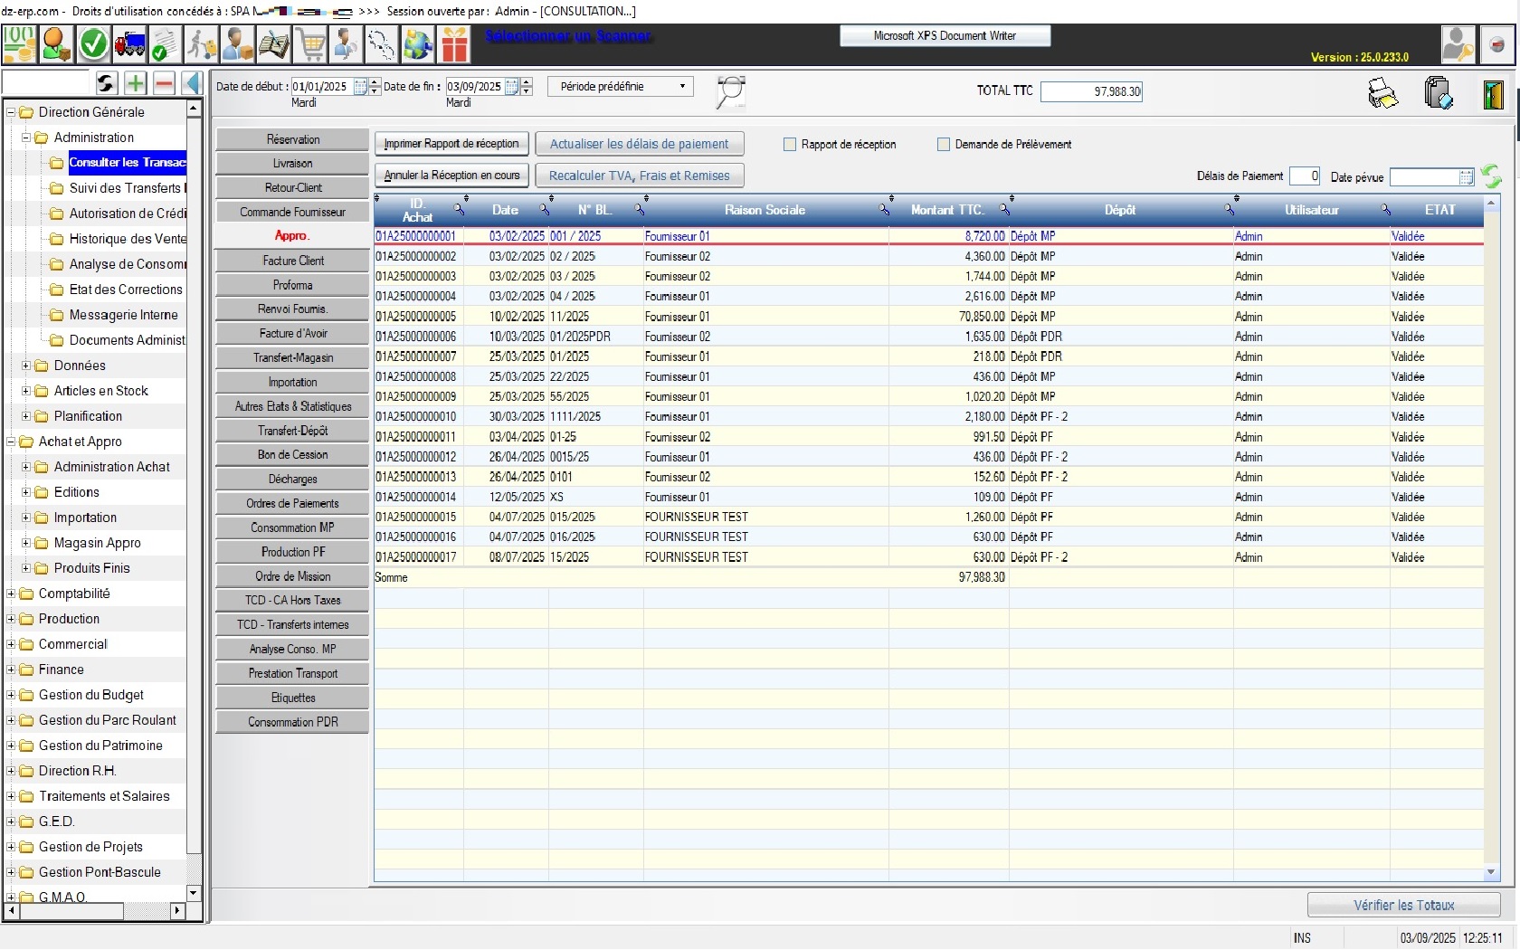Click the printer icon near Total TTC
The image size is (1520, 950).
point(1382,93)
